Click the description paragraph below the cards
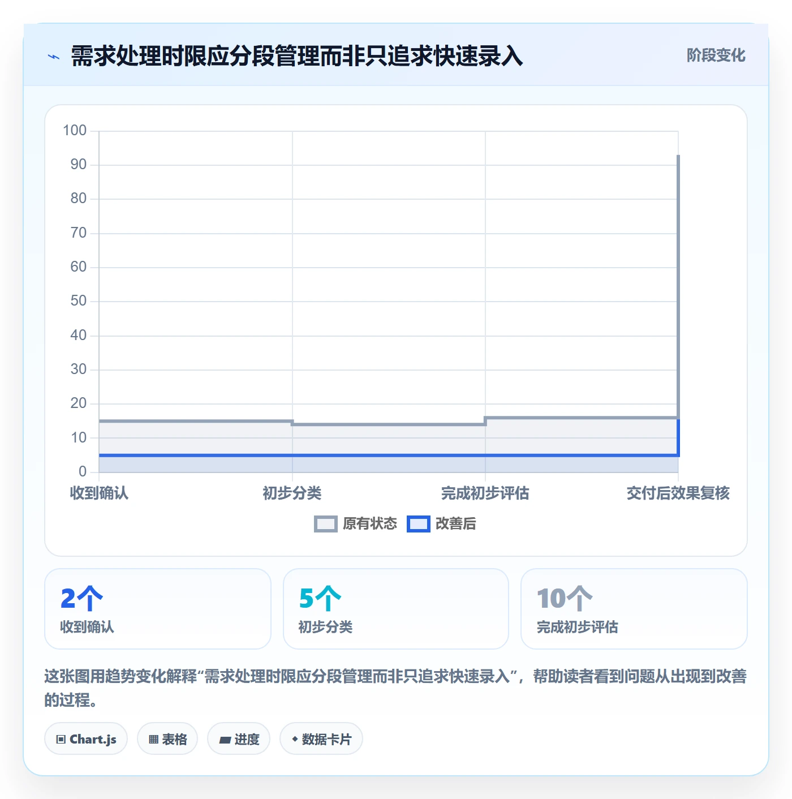The width and height of the screenshot is (792, 799). [x=395, y=688]
